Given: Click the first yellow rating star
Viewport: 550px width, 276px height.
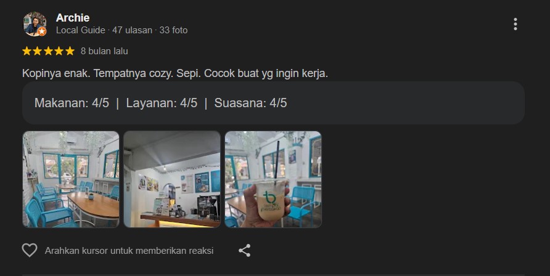Looking at the screenshot, I should [27, 51].
